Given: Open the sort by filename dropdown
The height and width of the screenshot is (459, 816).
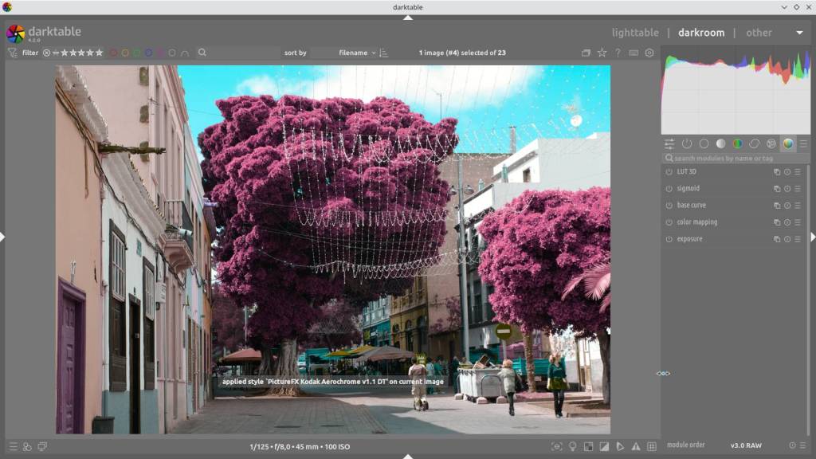Looking at the screenshot, I should (356, 53).
